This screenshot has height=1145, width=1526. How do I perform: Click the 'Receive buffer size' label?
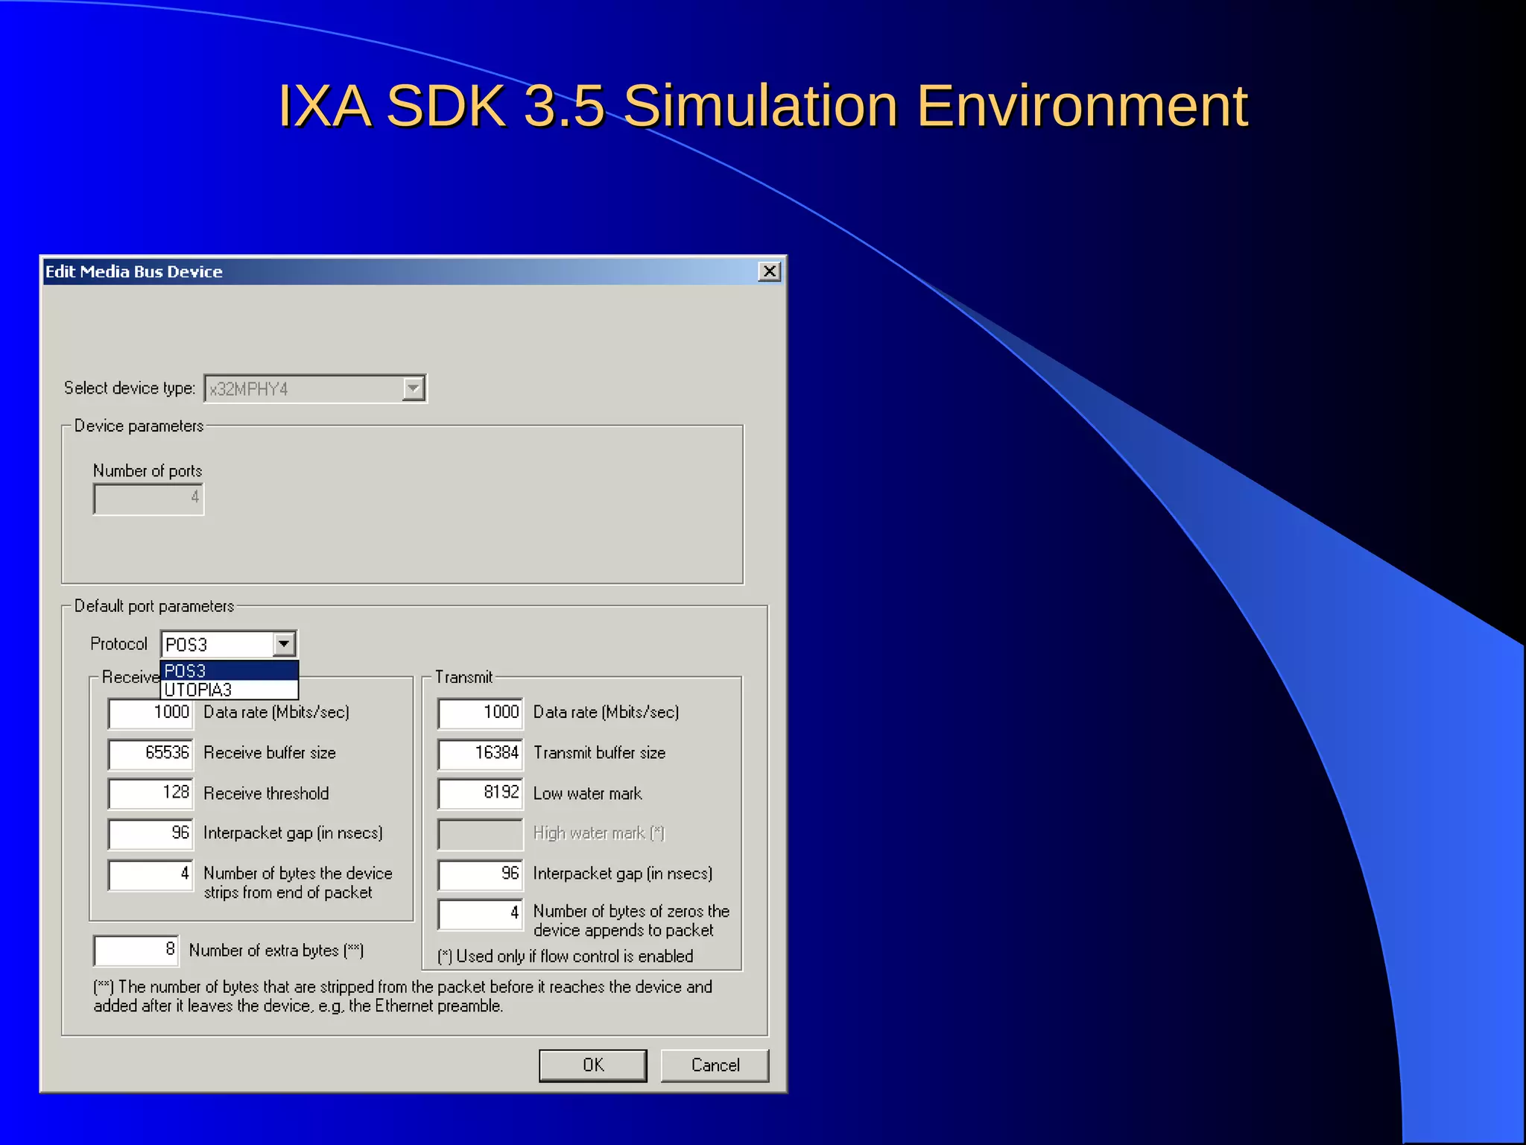(x=270, y=753)
